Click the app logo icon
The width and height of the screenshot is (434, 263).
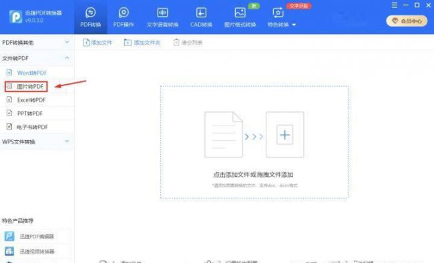pos(15,17)
